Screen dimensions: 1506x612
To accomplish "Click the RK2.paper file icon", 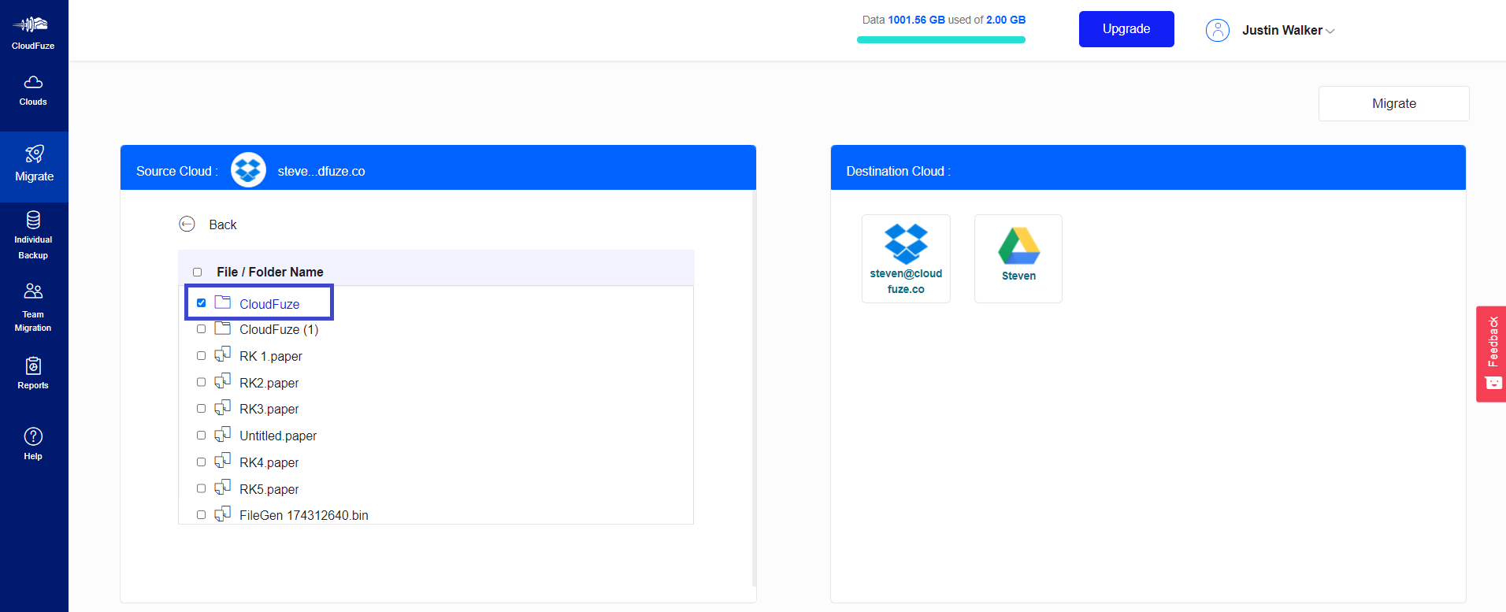I will [x=223, y=381].
